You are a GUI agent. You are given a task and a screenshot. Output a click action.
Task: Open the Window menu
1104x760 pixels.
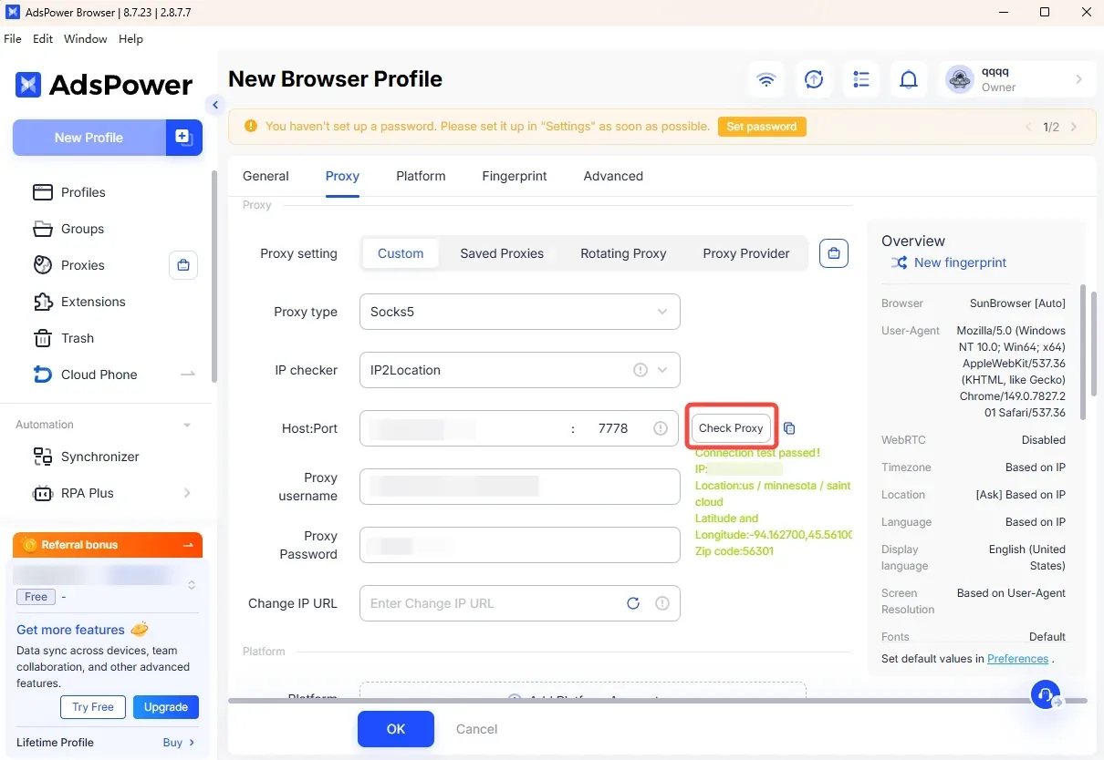coord(86,39)
